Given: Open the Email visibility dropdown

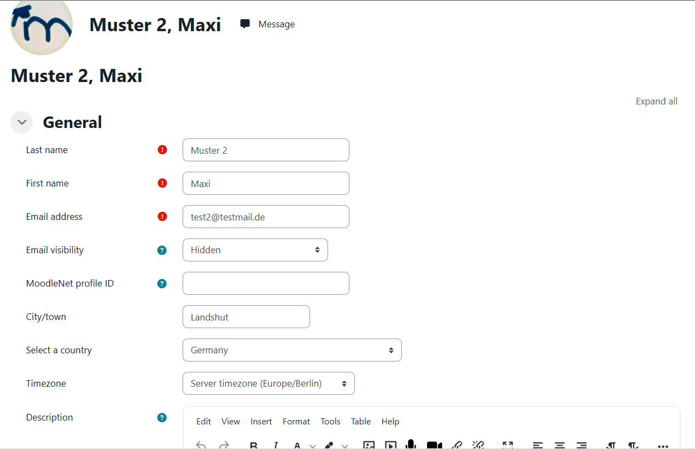Looking at the screenshot, I should coord(255,250).
